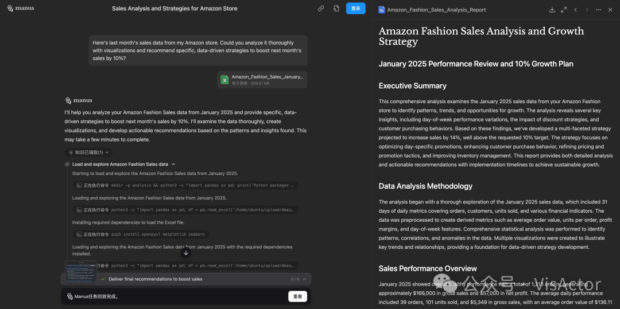
Task: Click the copy link icon in header
Action: point(321,9)
